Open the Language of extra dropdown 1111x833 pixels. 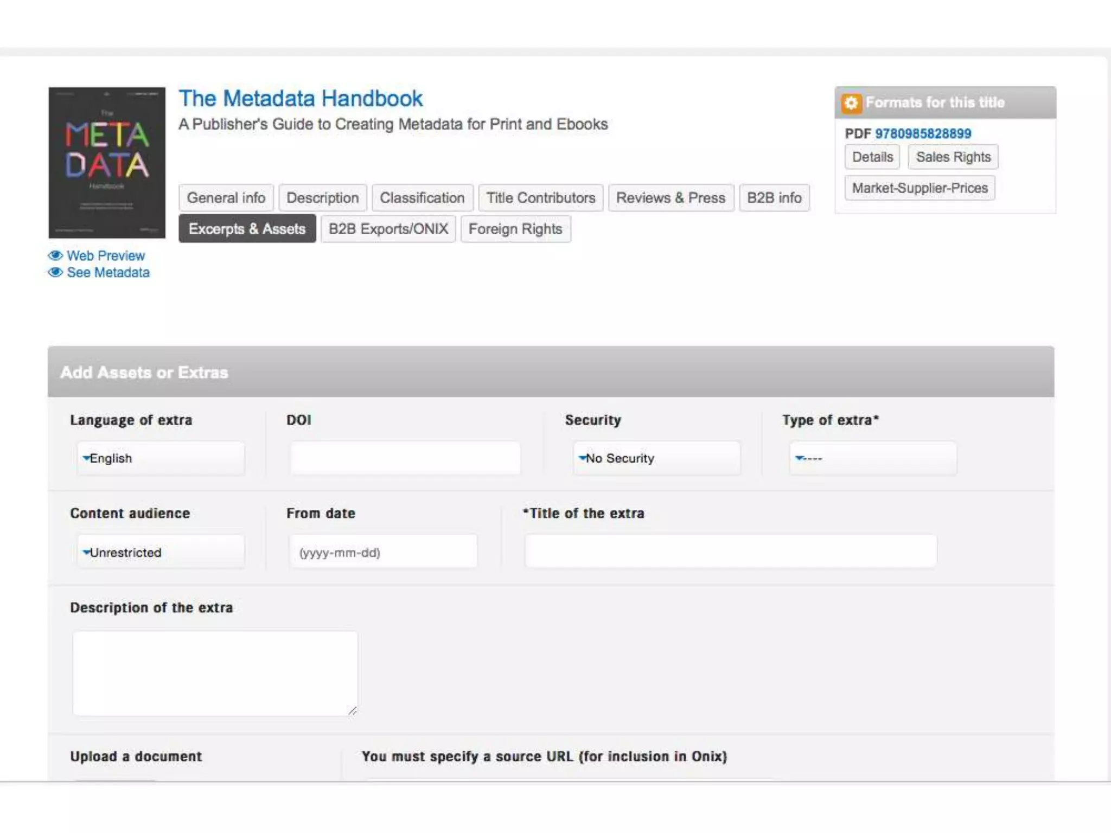[x=161, y=458]
